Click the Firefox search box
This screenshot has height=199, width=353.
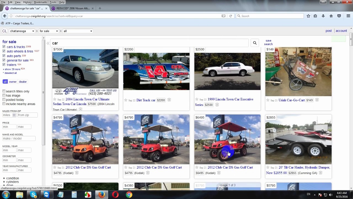[x=270, y=16]
